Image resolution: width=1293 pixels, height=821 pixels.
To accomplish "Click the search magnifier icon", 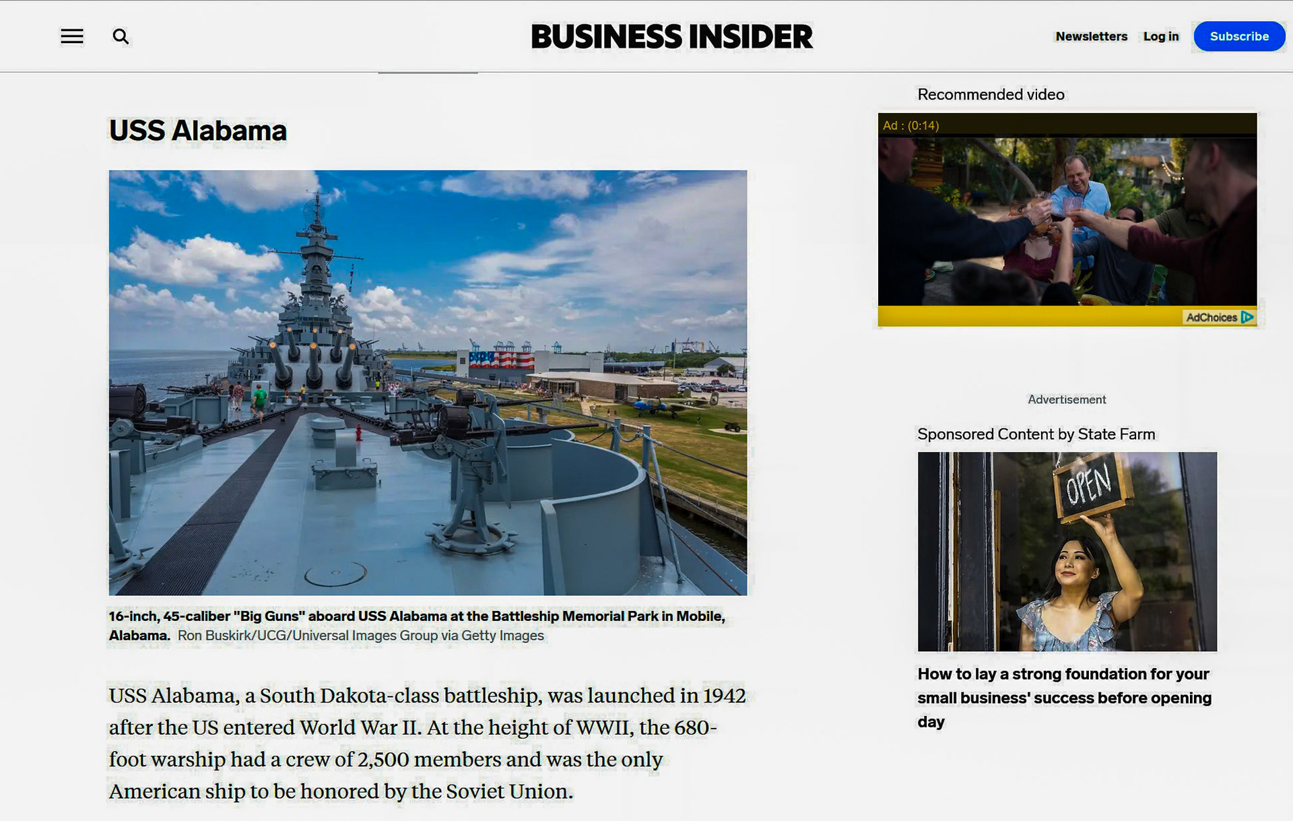I will coord(121,36).
